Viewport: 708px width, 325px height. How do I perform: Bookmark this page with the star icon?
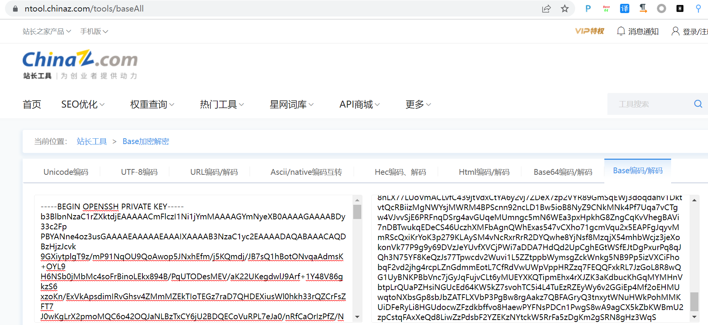(x=565, y=8)
